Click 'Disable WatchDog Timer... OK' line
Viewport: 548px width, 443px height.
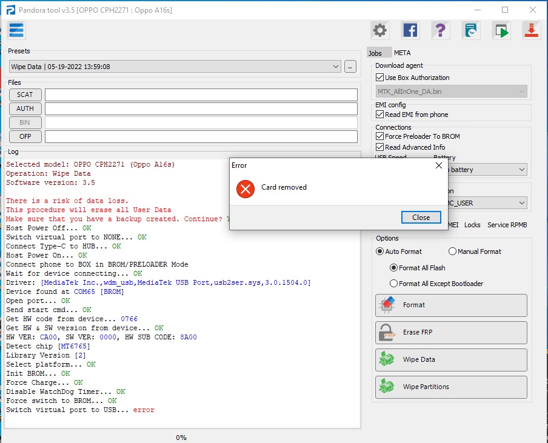tap(65, 391)
